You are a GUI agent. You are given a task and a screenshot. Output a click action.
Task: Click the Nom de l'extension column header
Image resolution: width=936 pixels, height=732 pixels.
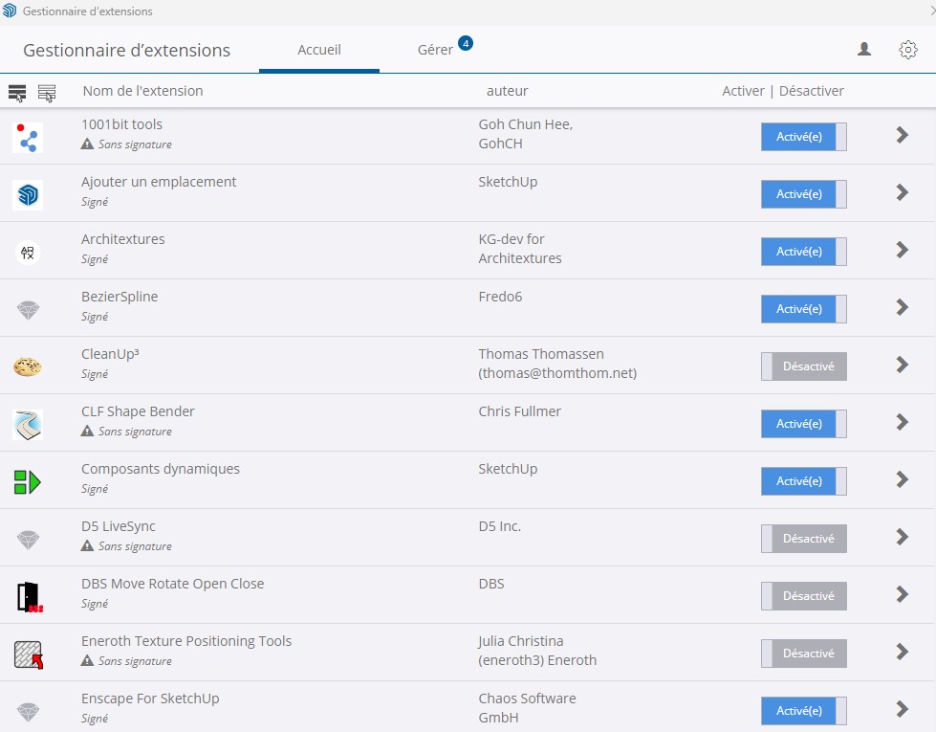(x=142, y=91)
